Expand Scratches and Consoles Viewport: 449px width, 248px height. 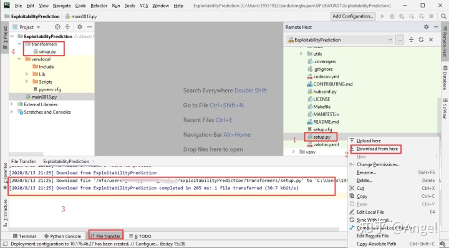12,112
